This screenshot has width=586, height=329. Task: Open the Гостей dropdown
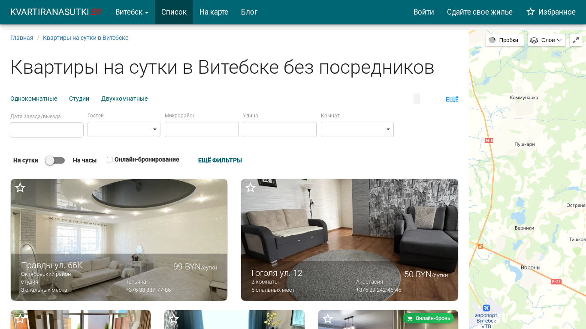point(124,129)
